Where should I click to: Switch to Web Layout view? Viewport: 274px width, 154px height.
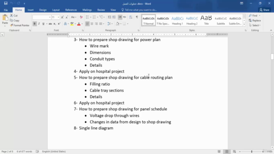click(234, 151)
